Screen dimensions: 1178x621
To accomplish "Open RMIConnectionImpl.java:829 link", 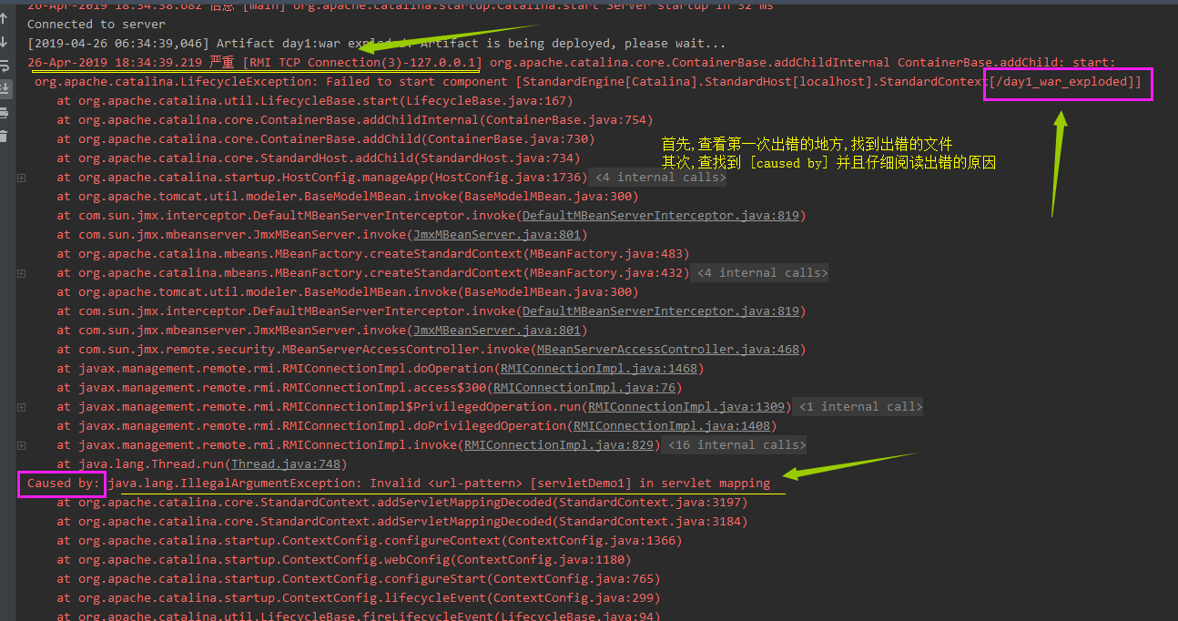I will [x=558, y=445].
